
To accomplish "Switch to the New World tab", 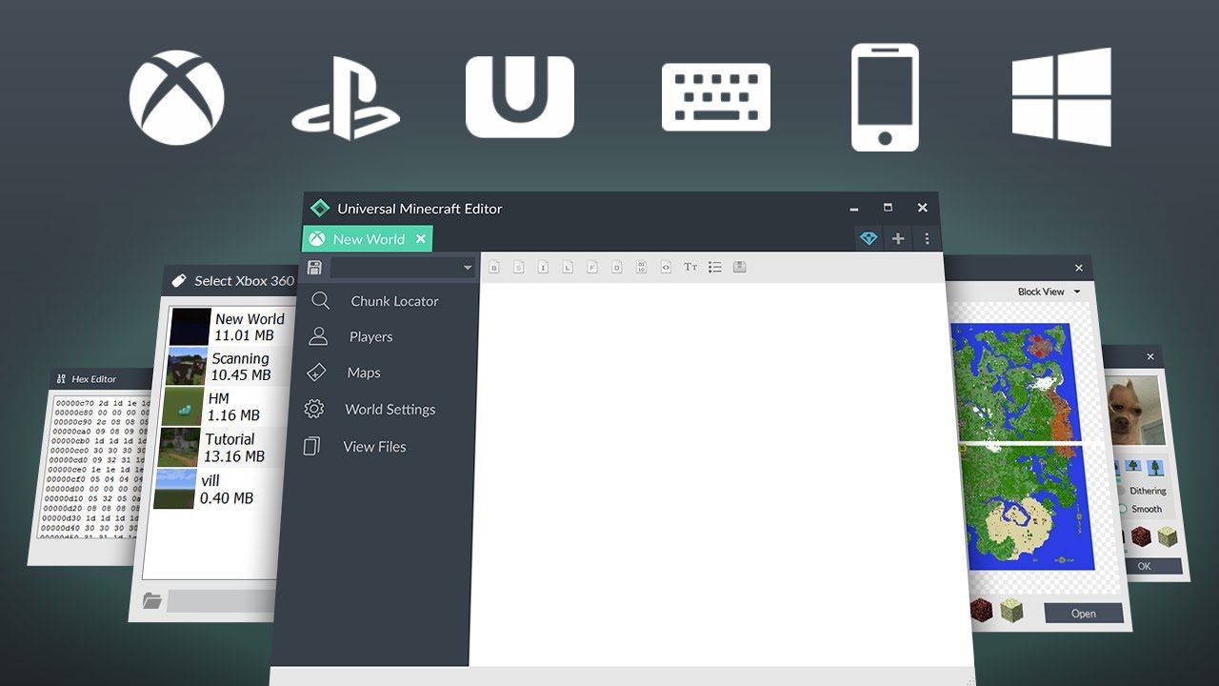I will click(x=367, y=239).
